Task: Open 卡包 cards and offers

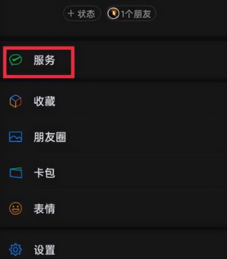Action: 113,173
